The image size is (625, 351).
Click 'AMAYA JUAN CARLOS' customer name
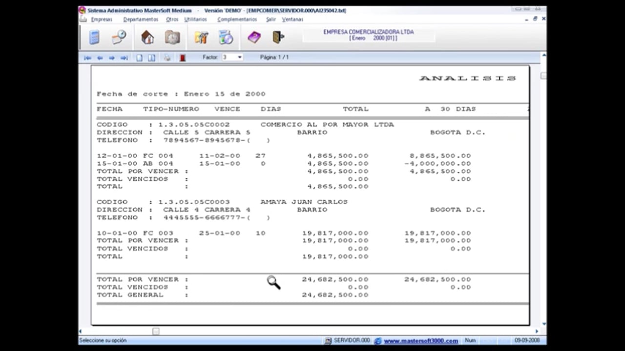tap(304, 202)
